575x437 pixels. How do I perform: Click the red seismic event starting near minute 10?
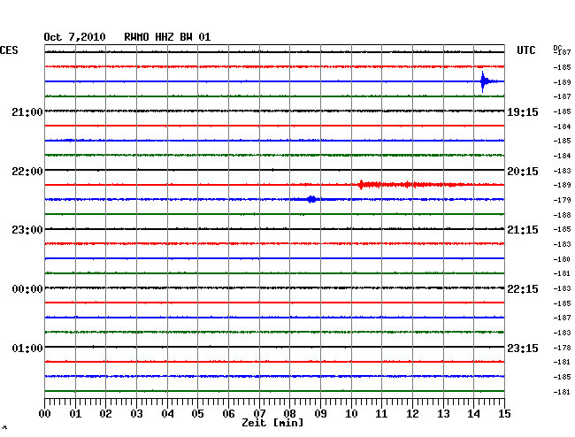[410, 185]
